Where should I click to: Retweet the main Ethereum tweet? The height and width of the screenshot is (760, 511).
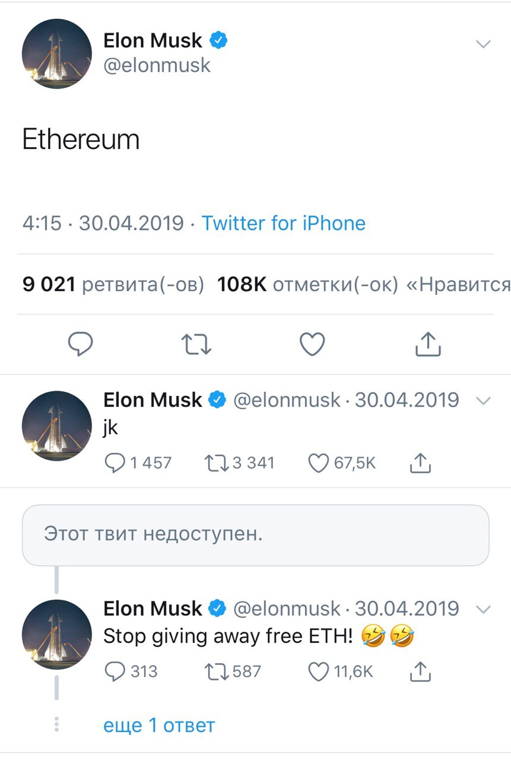click(196, 344)
